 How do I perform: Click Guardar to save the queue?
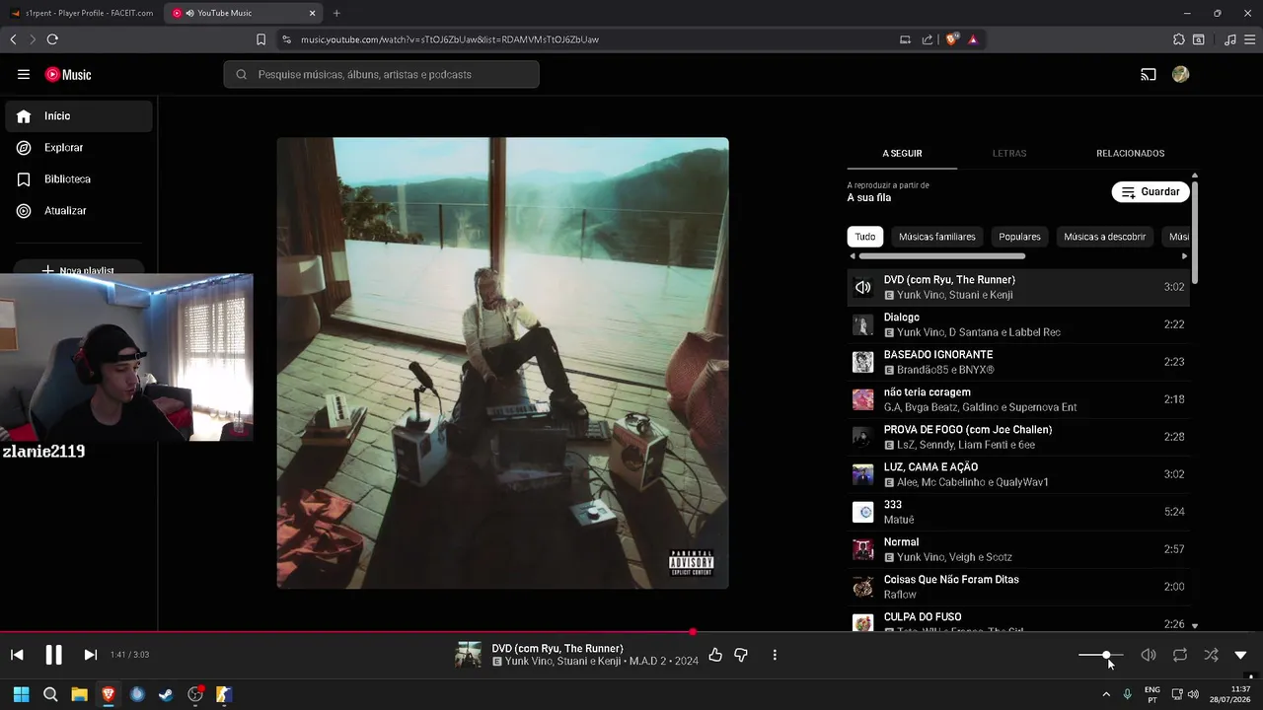1151,191
